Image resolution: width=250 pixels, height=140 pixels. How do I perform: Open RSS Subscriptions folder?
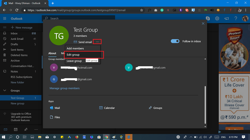(x=21, y=77)
